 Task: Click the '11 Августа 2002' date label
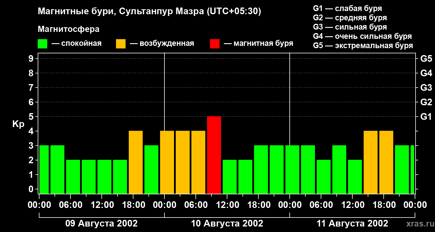[352, 224]
